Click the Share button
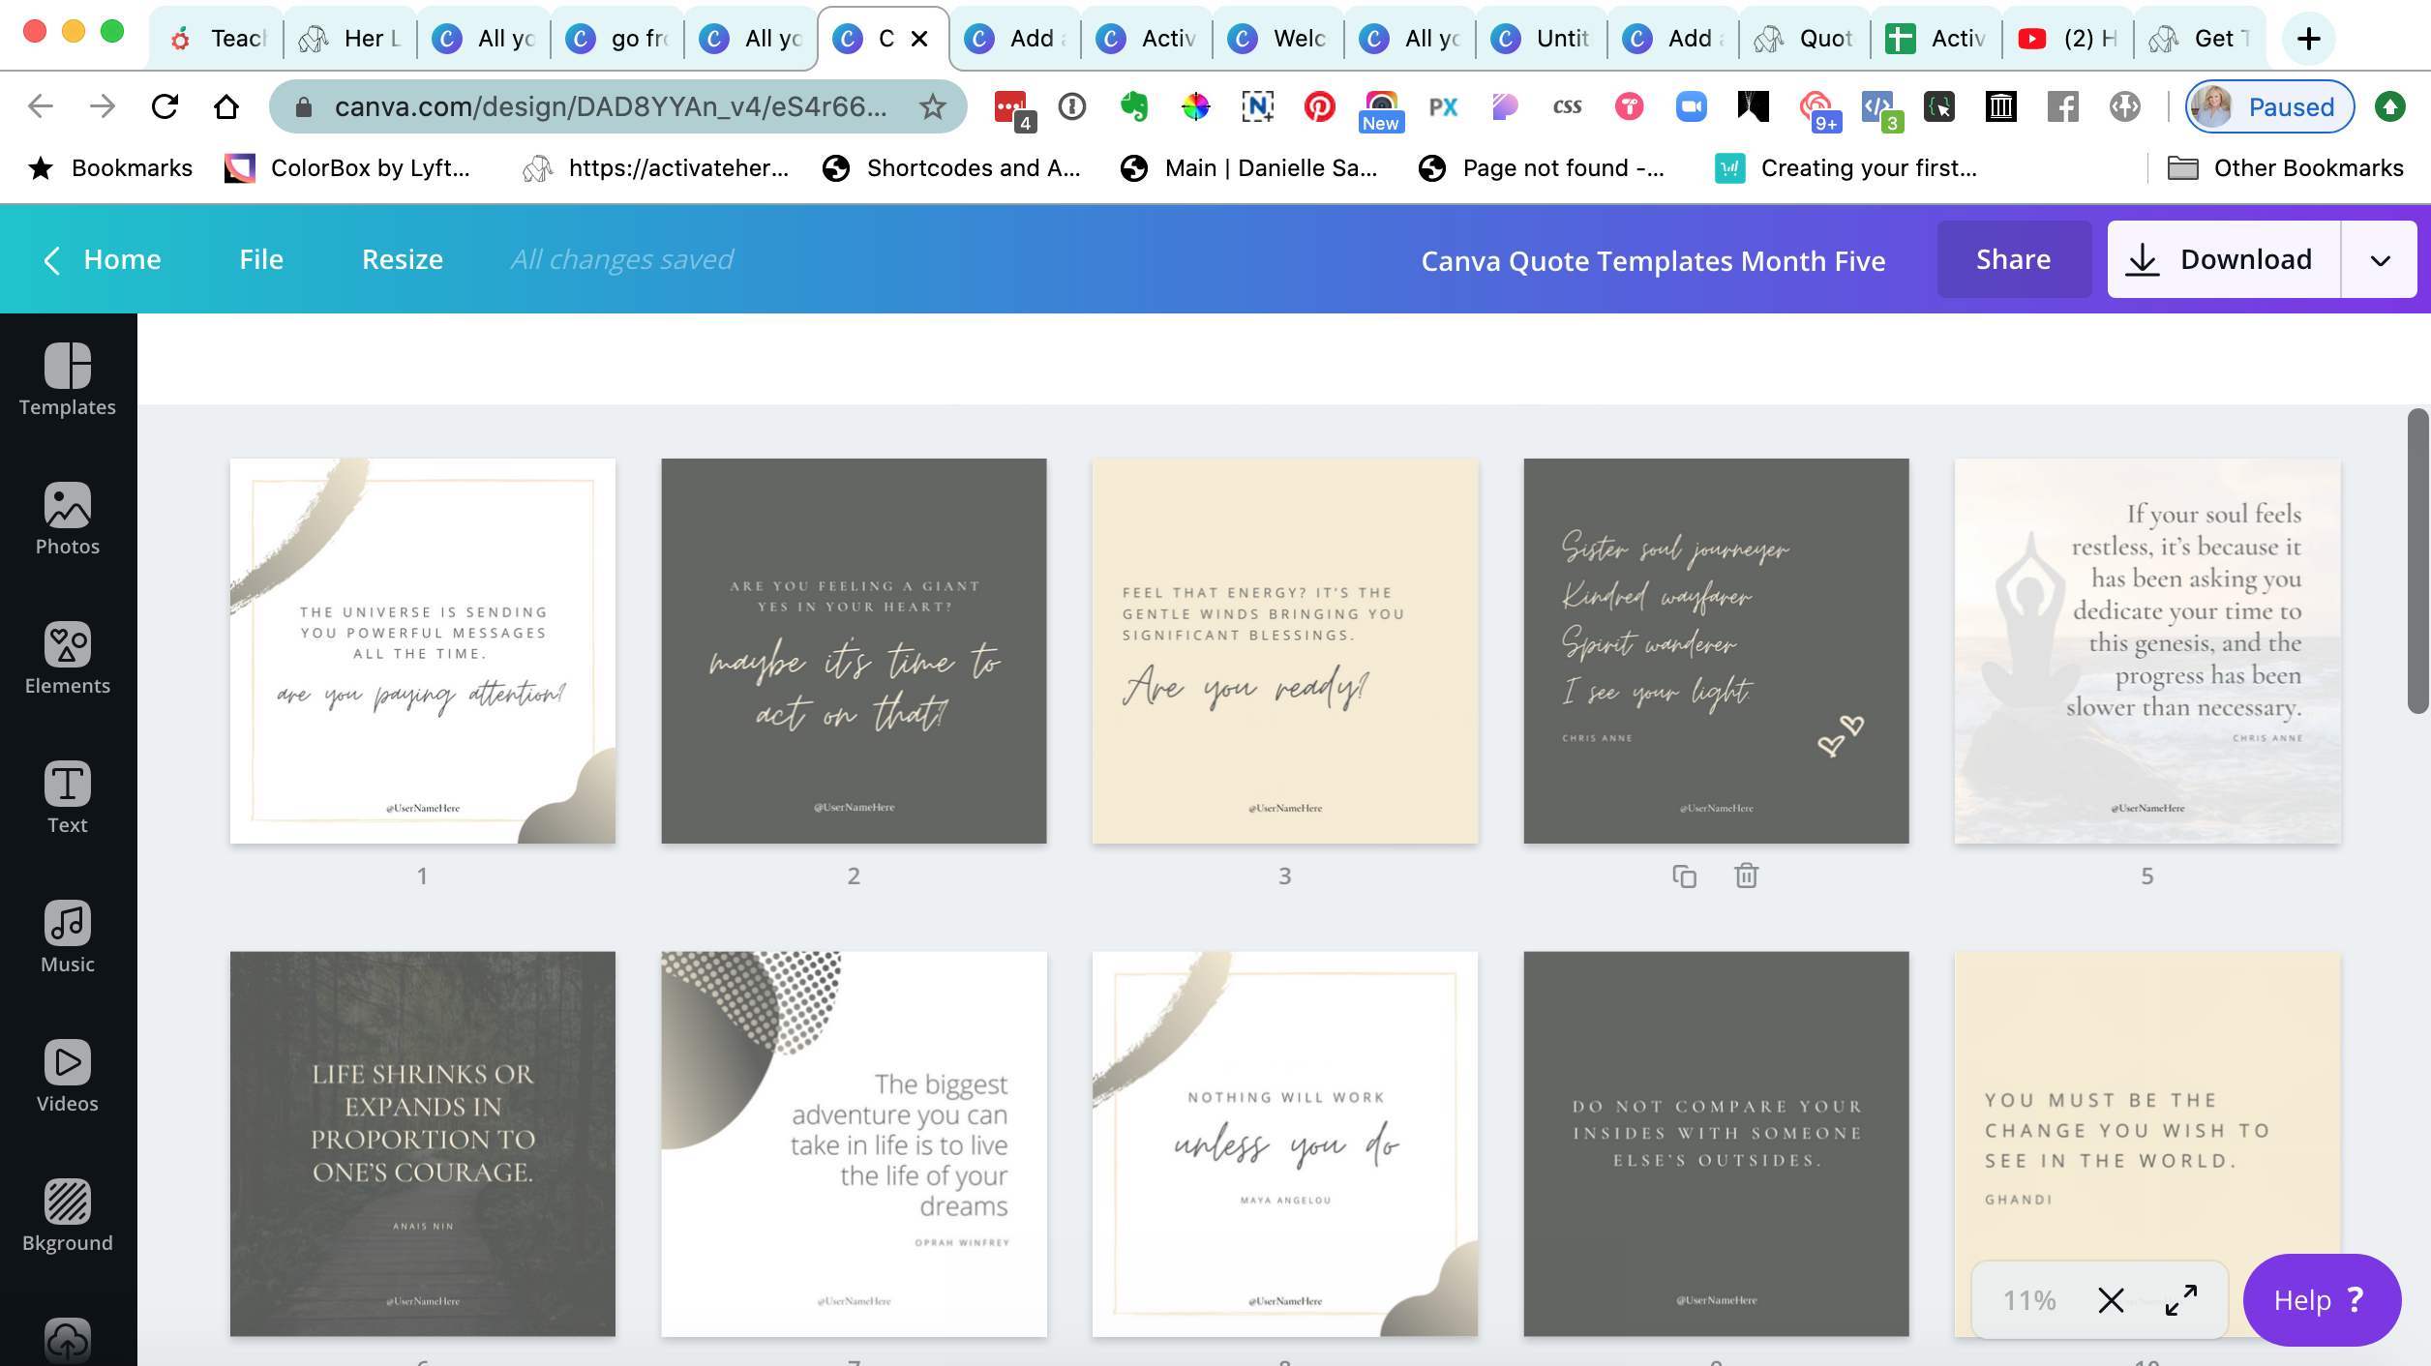This screenshot has width=2431, height=1366. (x=2014, y=259)
